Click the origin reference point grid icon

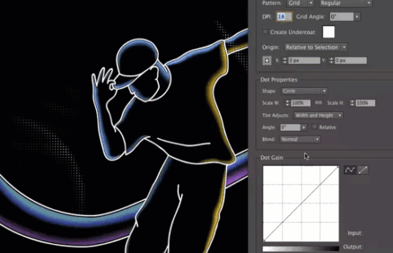click(267, 60)
